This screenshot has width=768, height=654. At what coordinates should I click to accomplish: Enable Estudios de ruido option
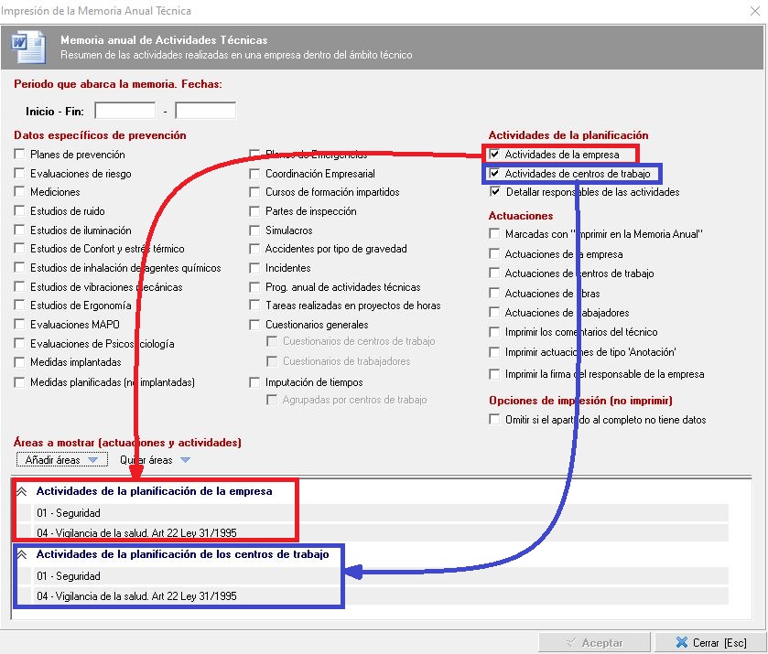[19, 210]
